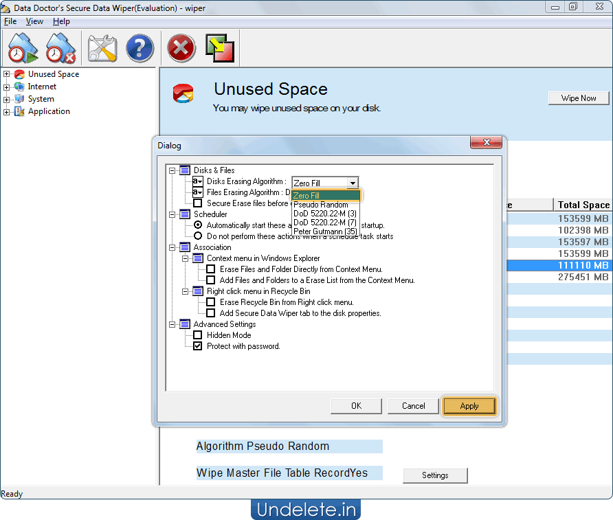
Task: Click the OK button in Dialog
Action: [x=356, y=406]
